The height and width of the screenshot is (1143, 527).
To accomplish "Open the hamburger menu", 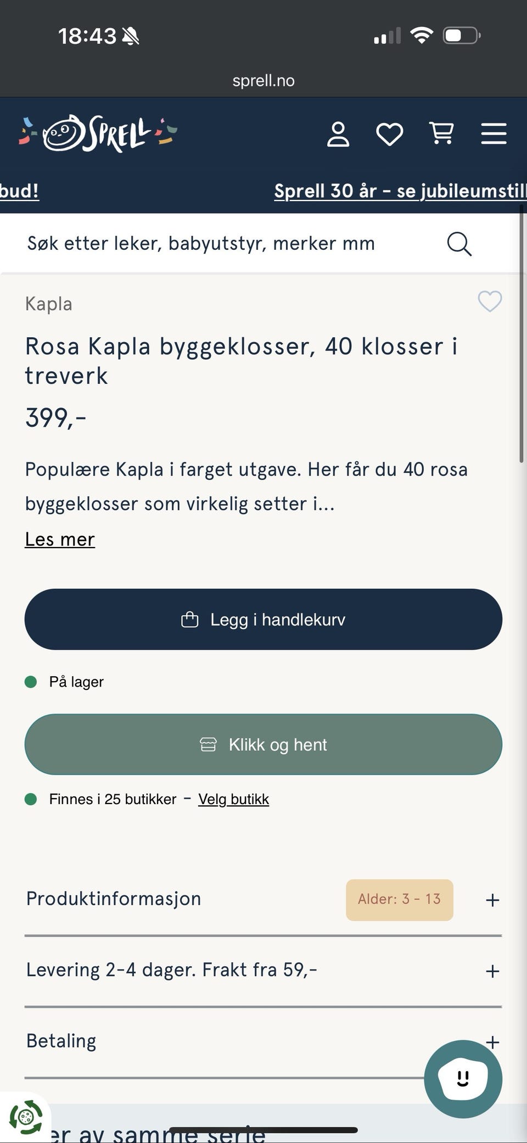I will tap(494, 133).
